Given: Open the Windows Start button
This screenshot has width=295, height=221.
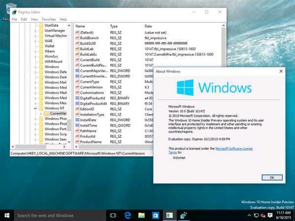Looking at the screenshot, I should click(7, 216).
